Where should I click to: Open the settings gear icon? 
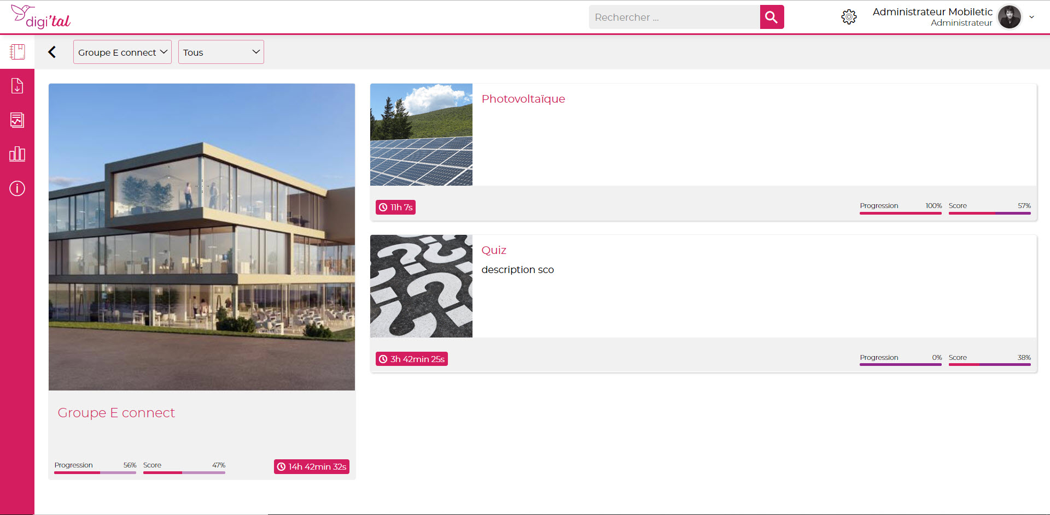point(849,17)
